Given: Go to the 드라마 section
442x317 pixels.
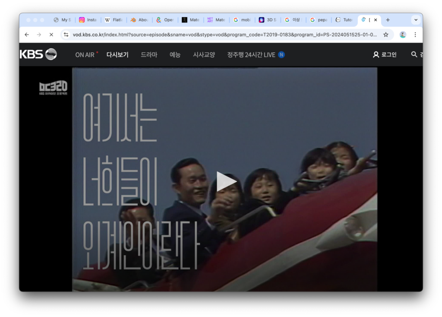Looking at the screenshot, I should [149, 55].
